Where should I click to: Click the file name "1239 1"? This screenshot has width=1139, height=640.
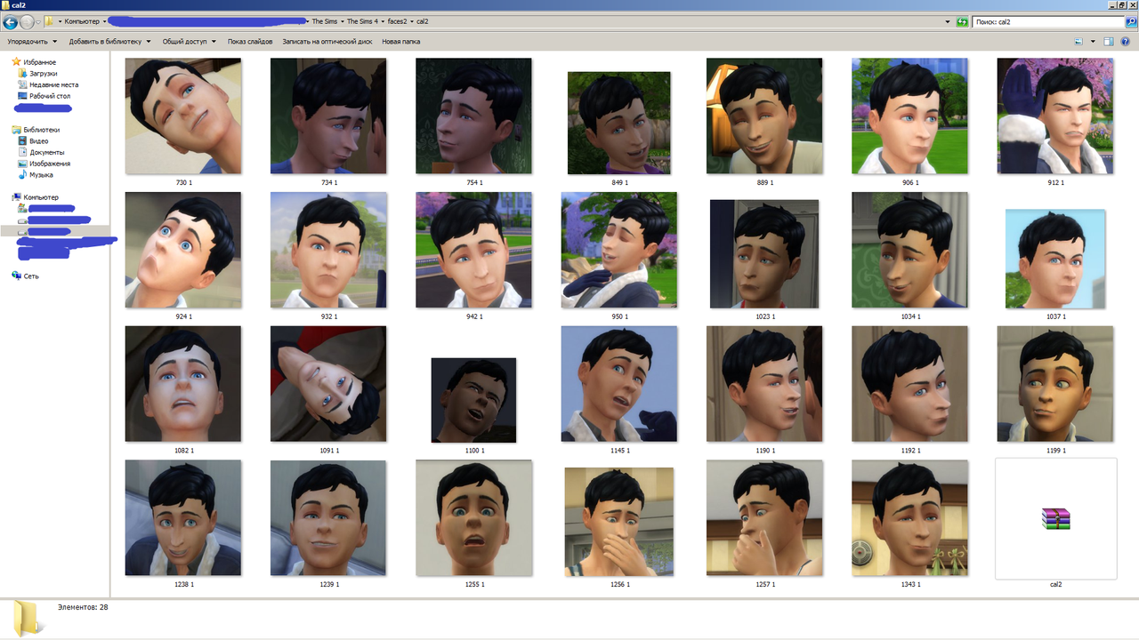[328, 584]
